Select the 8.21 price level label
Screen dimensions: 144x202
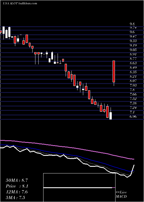(133, 76)
